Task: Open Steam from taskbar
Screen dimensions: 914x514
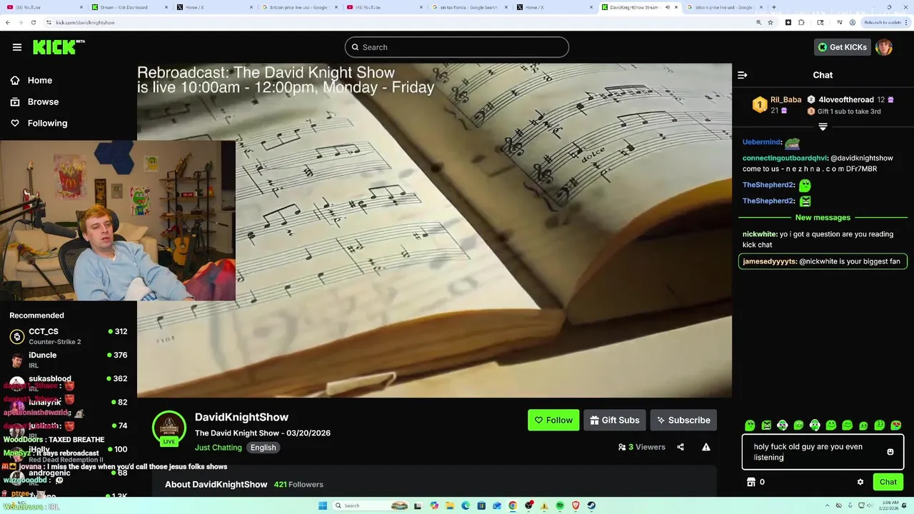Action: click(591, 505)
